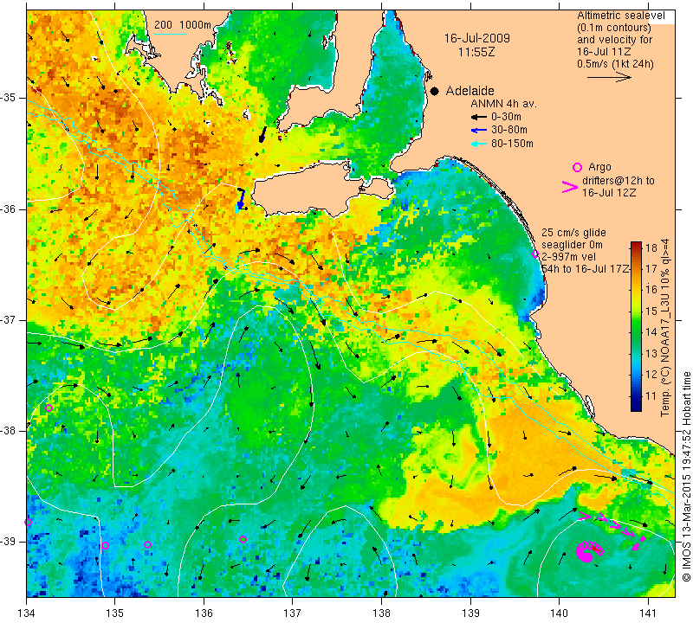Click the dark mooring arrow near 136.6E 35.3S
Viewport: 693px width, 623px height.
(262, 135)
